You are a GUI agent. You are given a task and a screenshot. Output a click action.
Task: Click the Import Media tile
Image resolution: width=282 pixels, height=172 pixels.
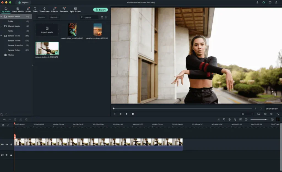coord(47,30)
